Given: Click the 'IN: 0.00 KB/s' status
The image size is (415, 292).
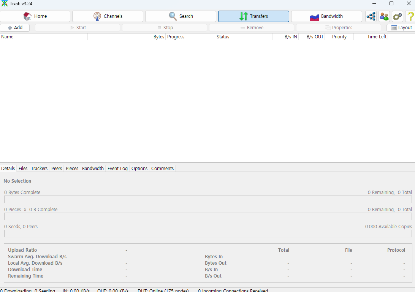Looking at the screenshot, I should pos(76,290).
